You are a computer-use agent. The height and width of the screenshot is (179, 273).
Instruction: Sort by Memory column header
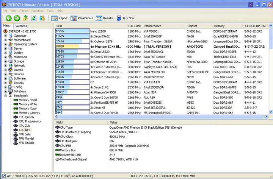coord(227,26)
